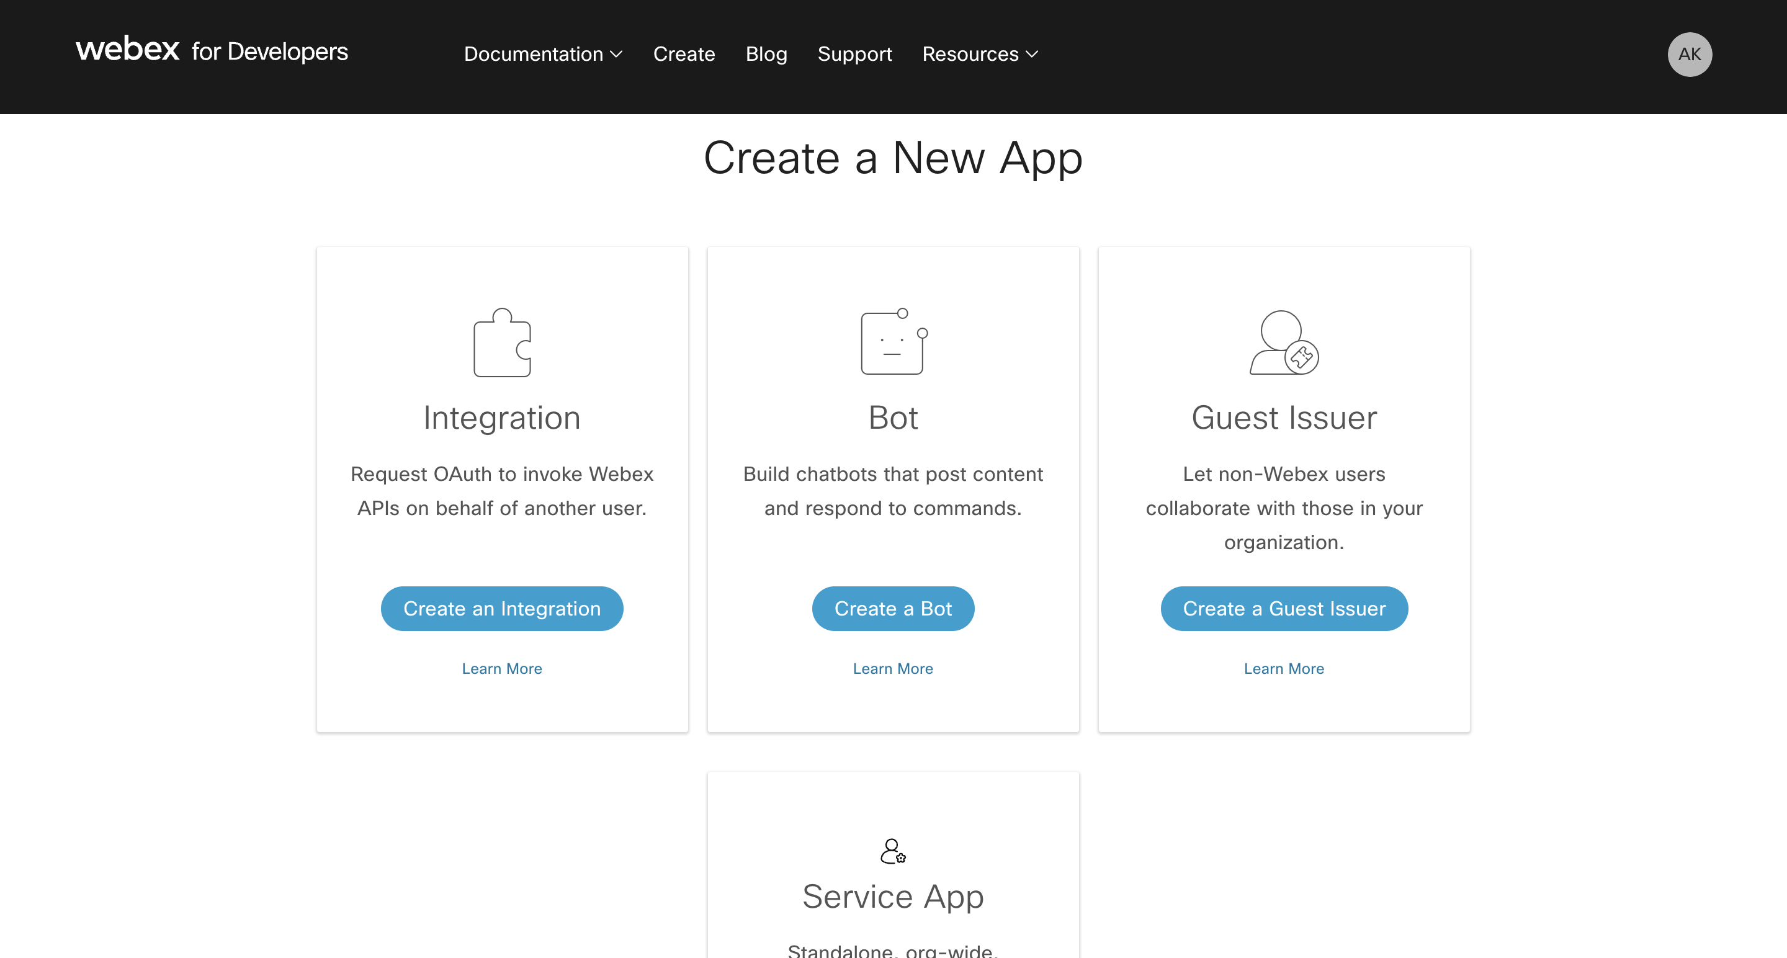Click the Create a Bot button

tap(893, 609)
